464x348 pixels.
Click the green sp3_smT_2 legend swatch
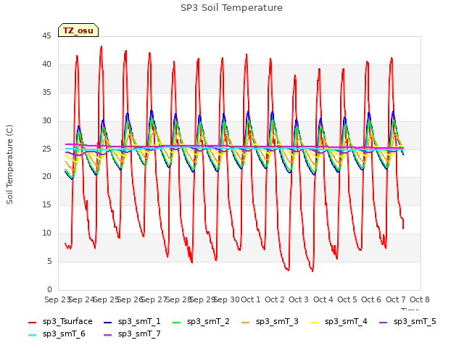(177, 322)
